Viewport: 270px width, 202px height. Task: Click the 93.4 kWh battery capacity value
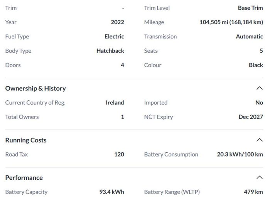pyautogui.click(x=112, y=192)
